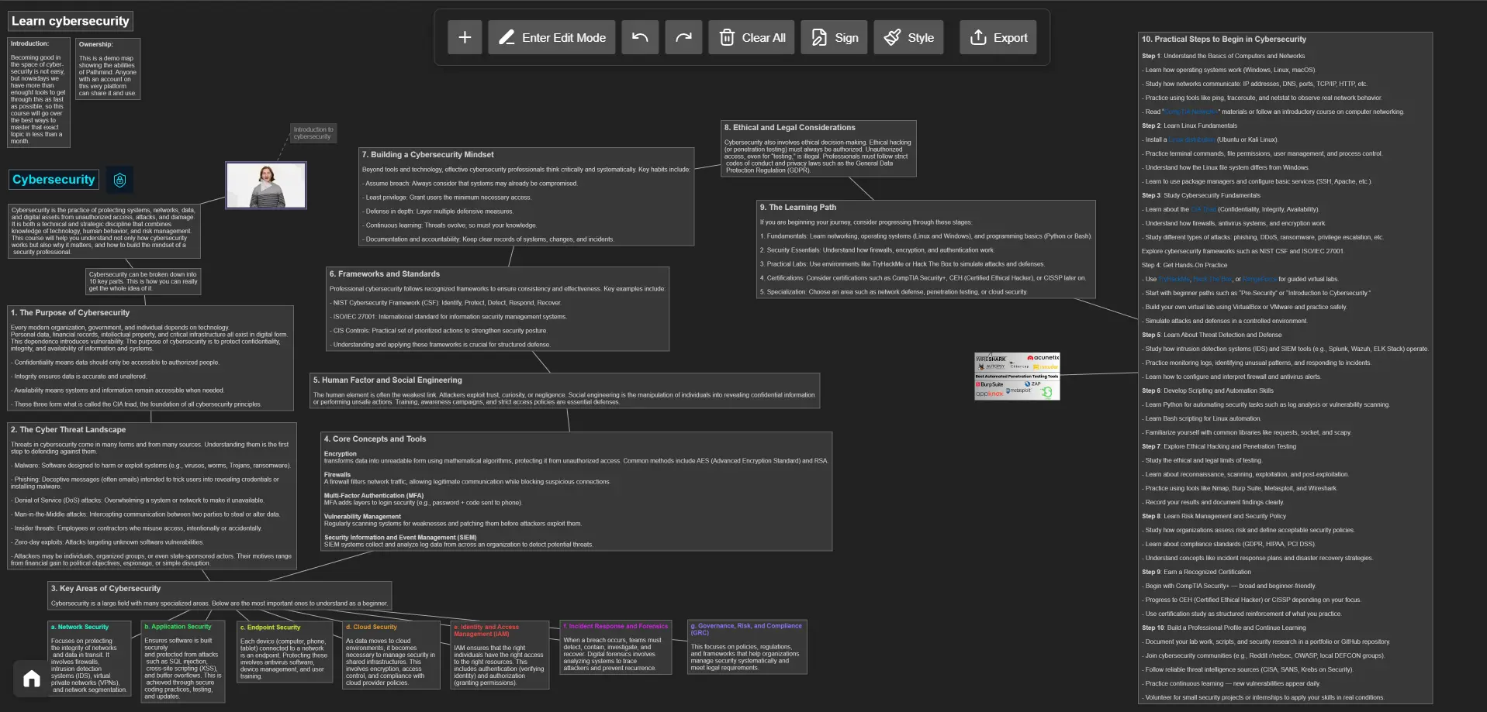Viewport: 1487px width, 712px height.
Task: Open the Linux distribution link
Action: click(1191, 139)
